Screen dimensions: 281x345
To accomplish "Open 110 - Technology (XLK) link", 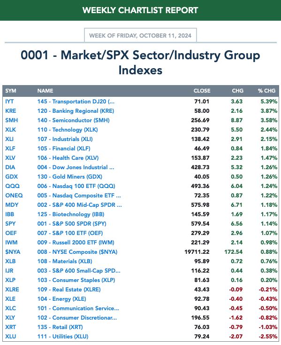I will [68, 130].
